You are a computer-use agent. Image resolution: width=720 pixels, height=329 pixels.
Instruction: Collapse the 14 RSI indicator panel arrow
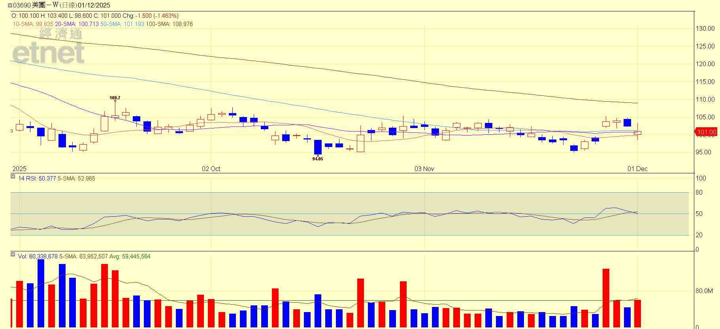coord(13,177)
